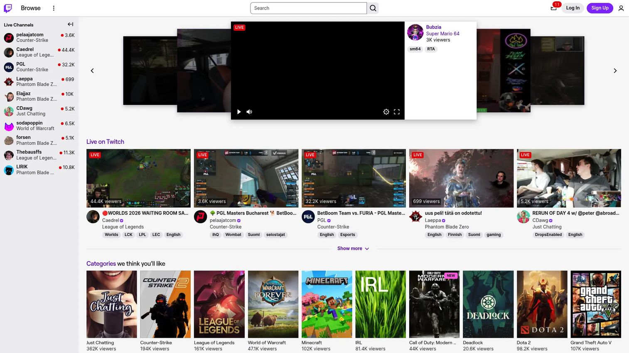Select the RTA tag
The image size is (629, 353).
[x=431, y=49]
